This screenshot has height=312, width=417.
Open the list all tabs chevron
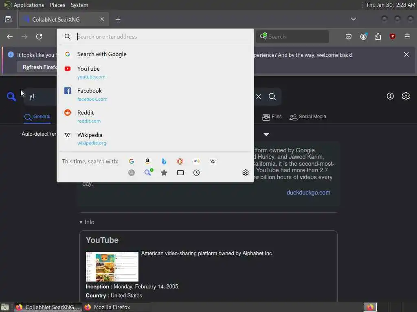click(353, 19)
